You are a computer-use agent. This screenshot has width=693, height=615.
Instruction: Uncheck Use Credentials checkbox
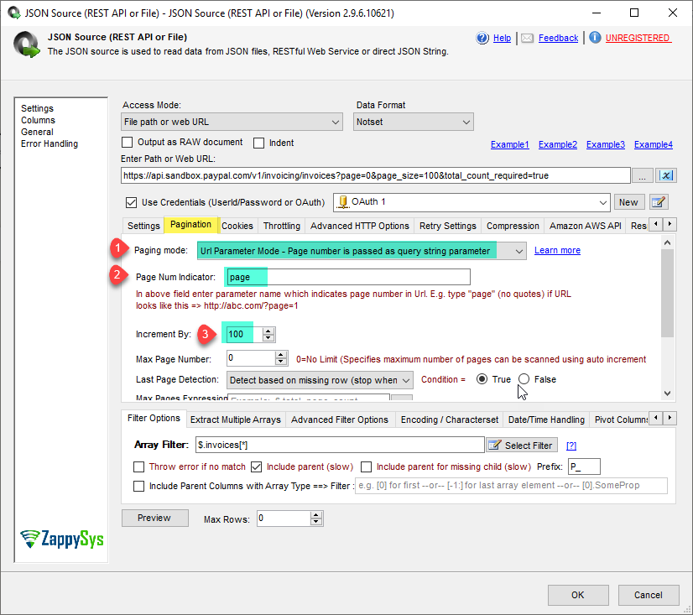click(x=131, y=202)
